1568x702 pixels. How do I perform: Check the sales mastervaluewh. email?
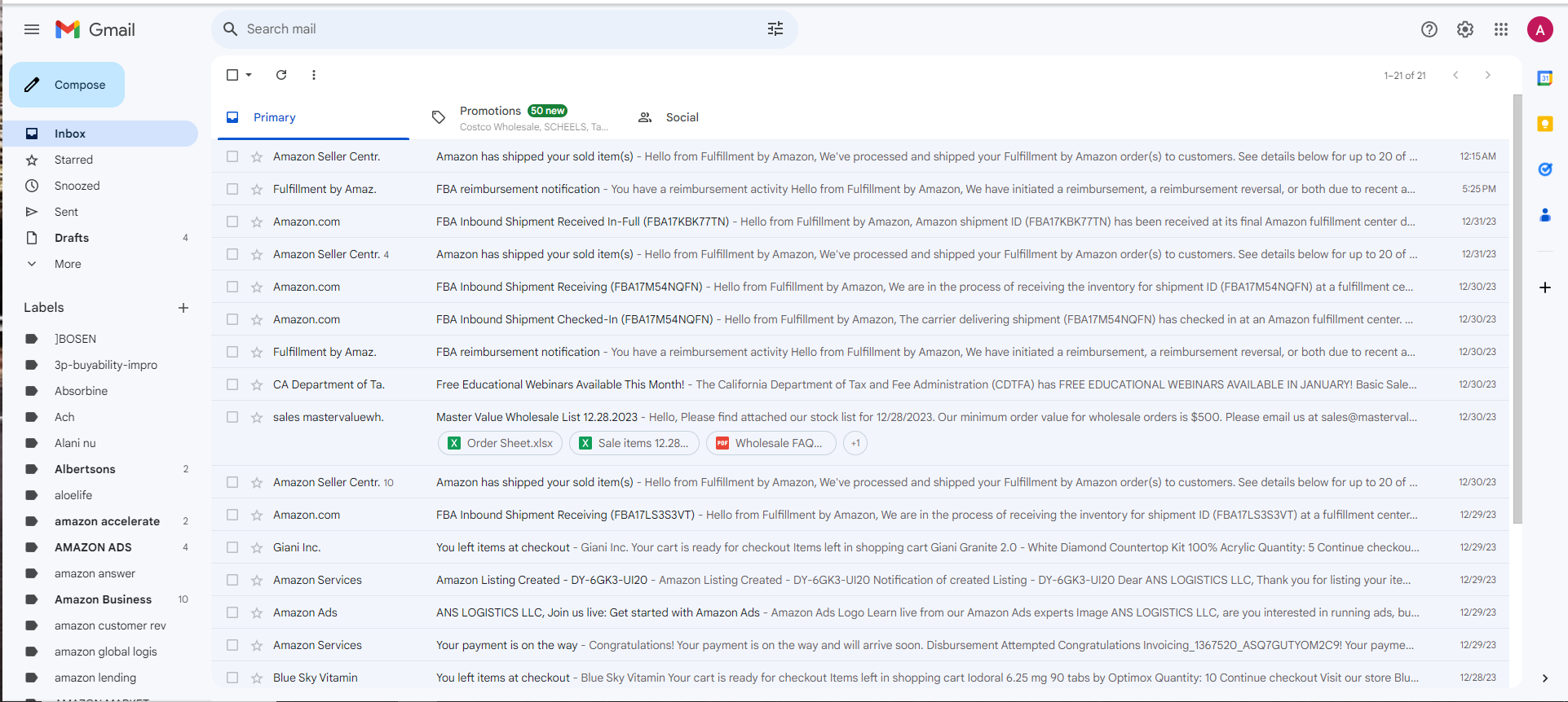[232, 417]
